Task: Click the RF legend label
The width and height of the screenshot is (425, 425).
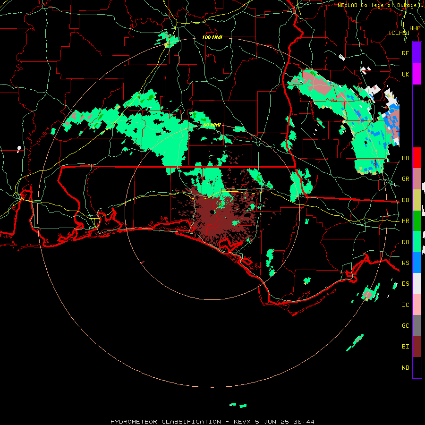Action: click(x=405, y=53)
